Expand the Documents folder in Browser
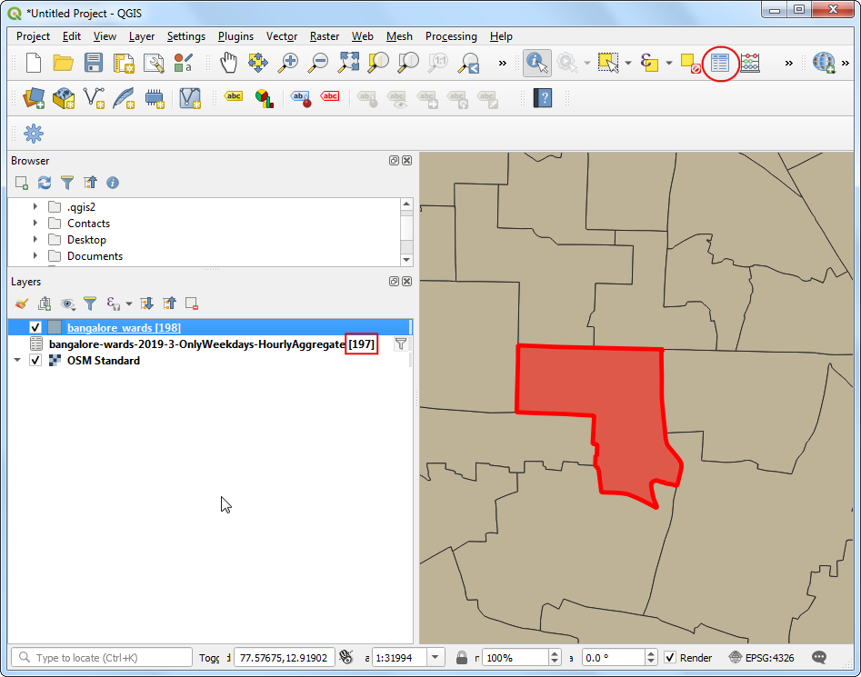Screen dimensions: 861x677 click(35, 256)
